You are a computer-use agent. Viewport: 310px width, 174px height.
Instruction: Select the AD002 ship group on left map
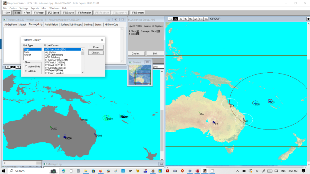122,116
